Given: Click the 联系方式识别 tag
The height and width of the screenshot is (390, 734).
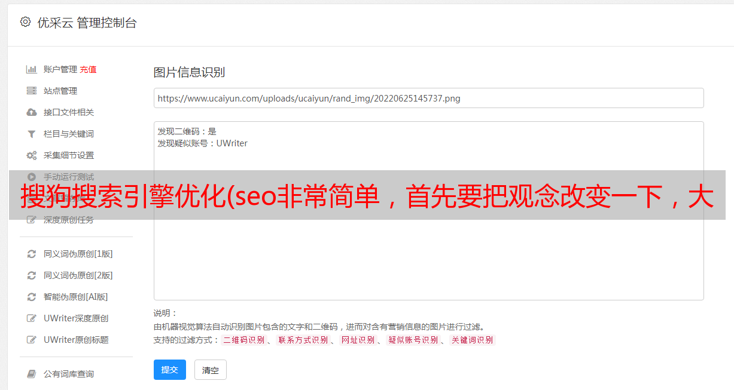Looking at the screenshot, I should pyautogui.click(x=303, y=340).
